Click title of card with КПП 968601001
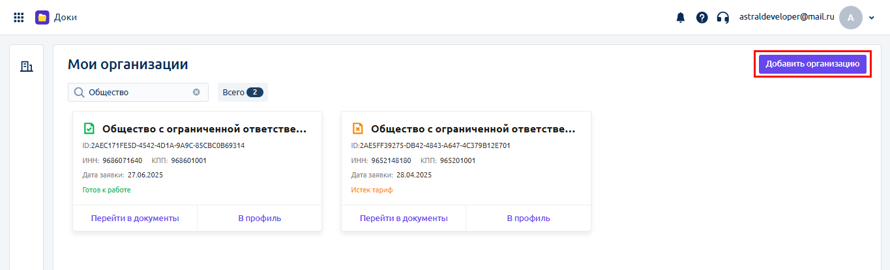890x270 pixels. coord(204,129)
